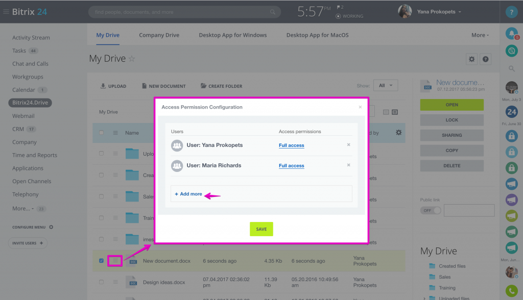Click the Delete button
The height and width of the screenshot is (300, 523).
[452, 166]
